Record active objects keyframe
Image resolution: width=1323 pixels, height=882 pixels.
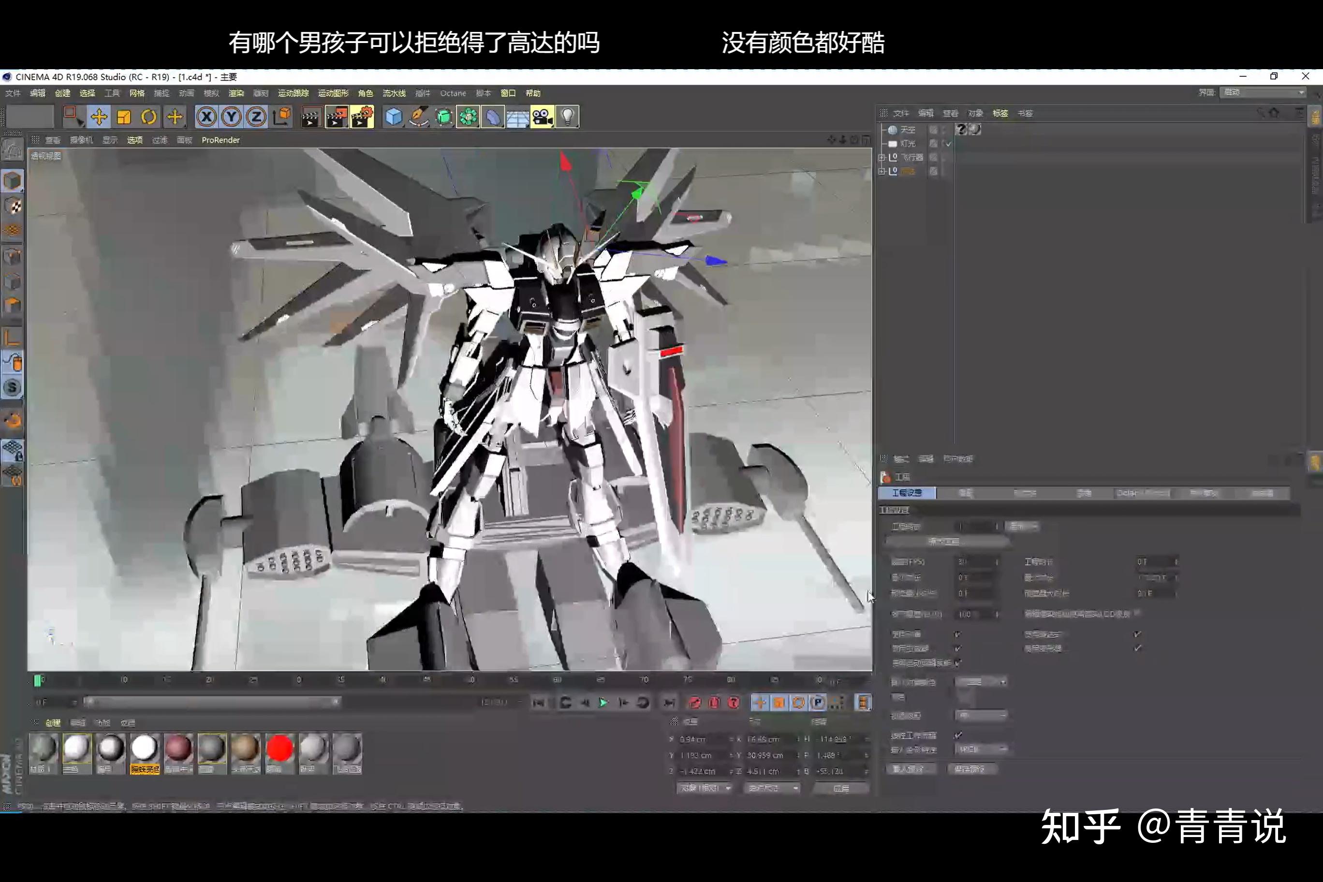point(695,703)
